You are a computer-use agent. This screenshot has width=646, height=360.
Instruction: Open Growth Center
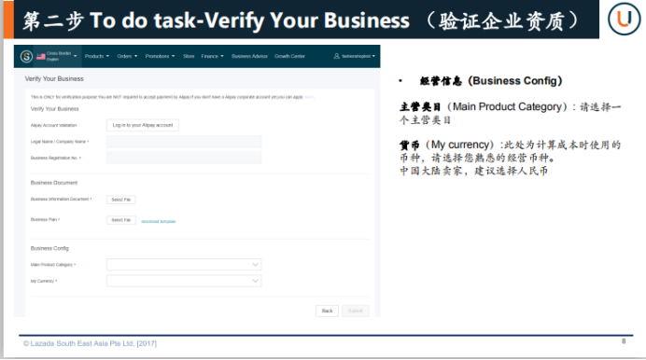click(x=289, y=56)
